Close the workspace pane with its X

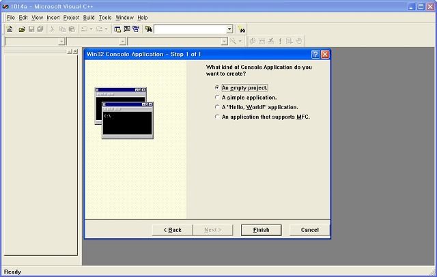(75, 51)
